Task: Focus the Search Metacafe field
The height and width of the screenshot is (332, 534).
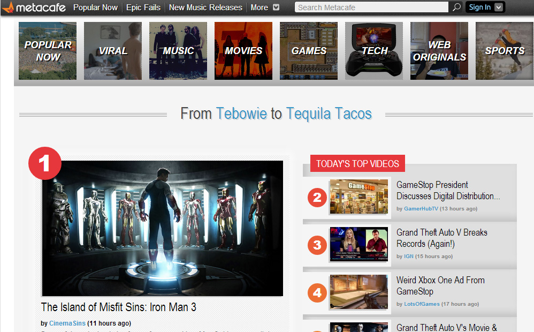Action: [x=371, y=7]
